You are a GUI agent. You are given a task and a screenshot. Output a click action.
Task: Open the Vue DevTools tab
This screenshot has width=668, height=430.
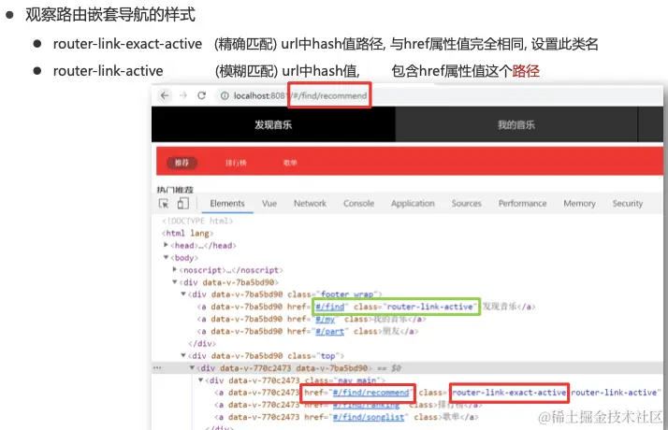(269, 204)
